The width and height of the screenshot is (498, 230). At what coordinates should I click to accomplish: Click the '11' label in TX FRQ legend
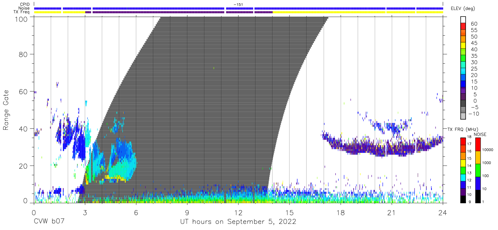pyautogui.click(x=470, y=188)
